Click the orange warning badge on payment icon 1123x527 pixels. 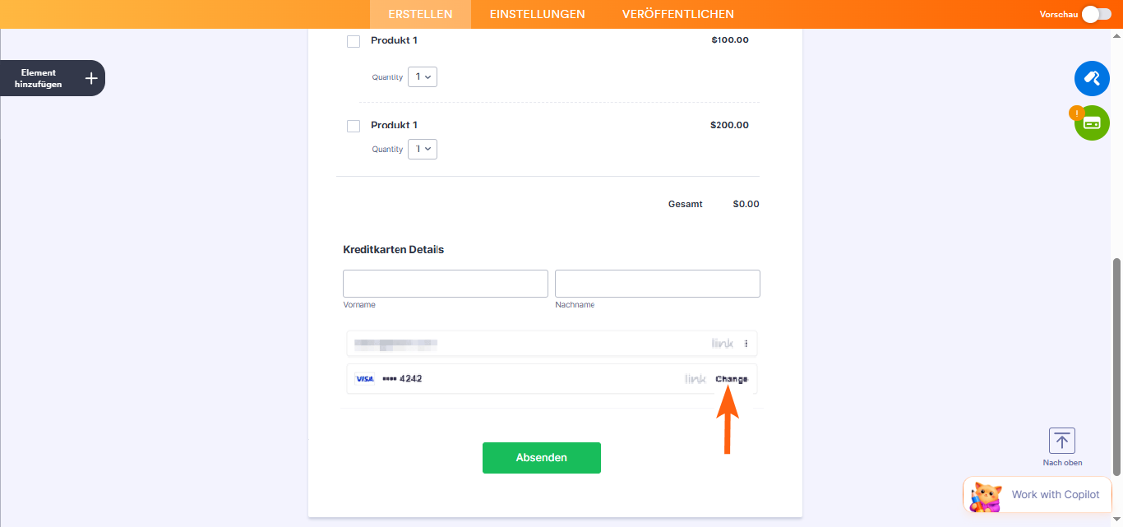(1076, 113)
